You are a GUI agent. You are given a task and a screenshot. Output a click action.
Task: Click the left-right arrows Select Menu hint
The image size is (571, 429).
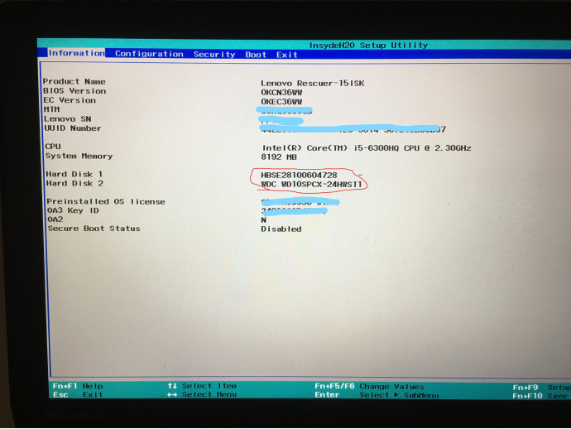pos(202,395)
